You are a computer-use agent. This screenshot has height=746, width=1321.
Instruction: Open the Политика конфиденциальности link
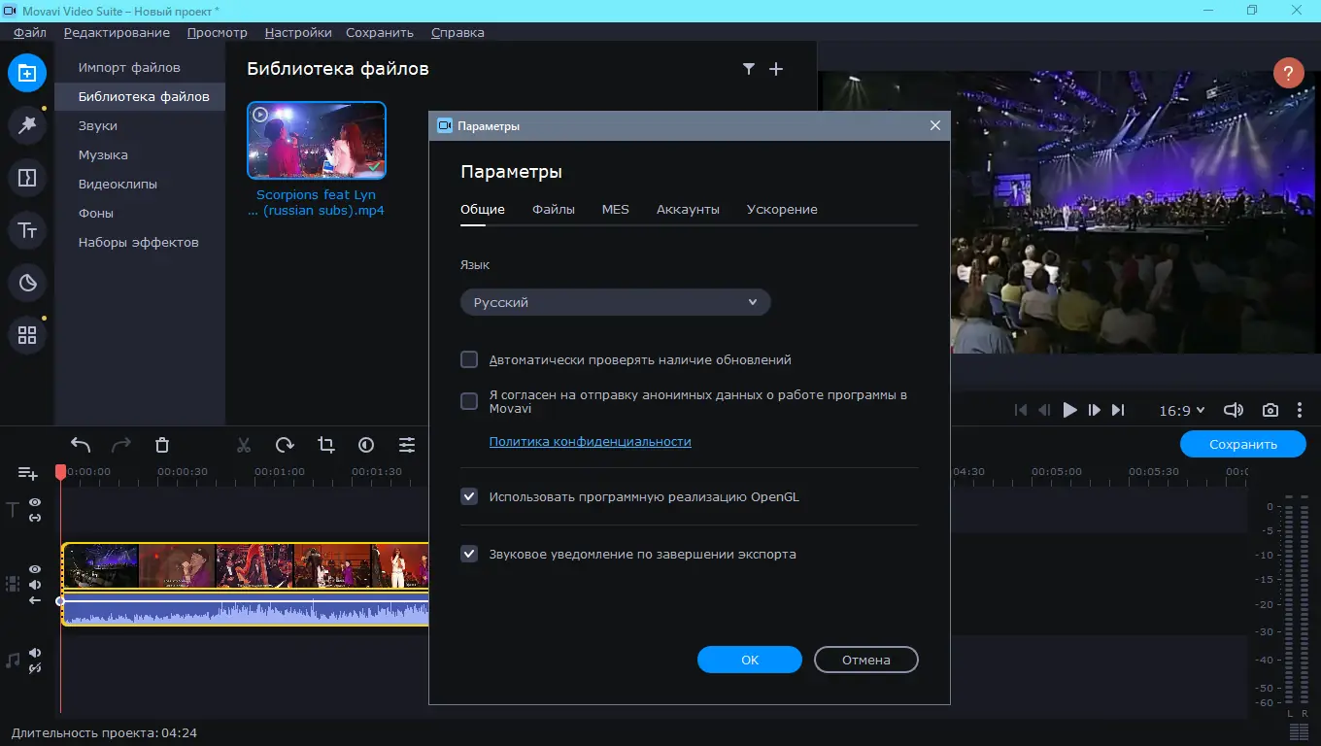591,441
